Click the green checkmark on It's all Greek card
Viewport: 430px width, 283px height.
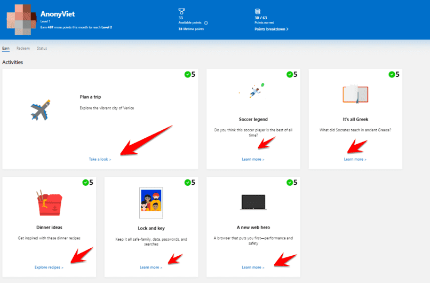pos(392,74)
